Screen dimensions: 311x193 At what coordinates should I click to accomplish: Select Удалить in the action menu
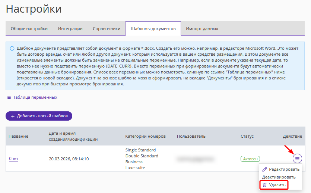(x=277, y=185)
